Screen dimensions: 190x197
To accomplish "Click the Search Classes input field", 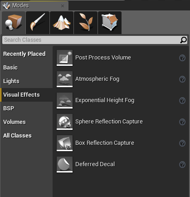I will pos(95,40).
